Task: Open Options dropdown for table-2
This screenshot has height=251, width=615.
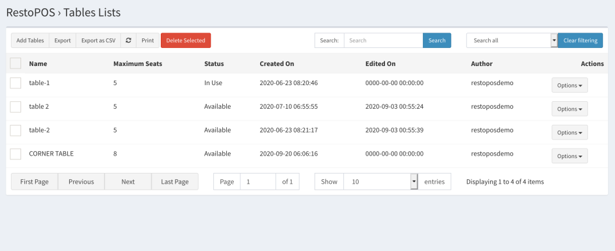Action: coord(570,133)
